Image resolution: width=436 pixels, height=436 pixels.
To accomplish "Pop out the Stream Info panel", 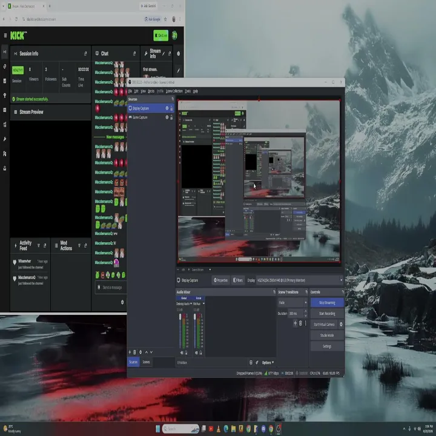I will pyautogui.click(x=170, y=54).
